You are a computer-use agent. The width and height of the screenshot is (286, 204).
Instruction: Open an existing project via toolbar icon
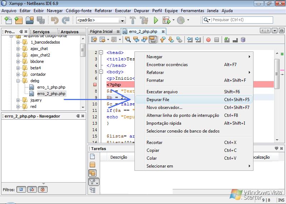(30, 20)
